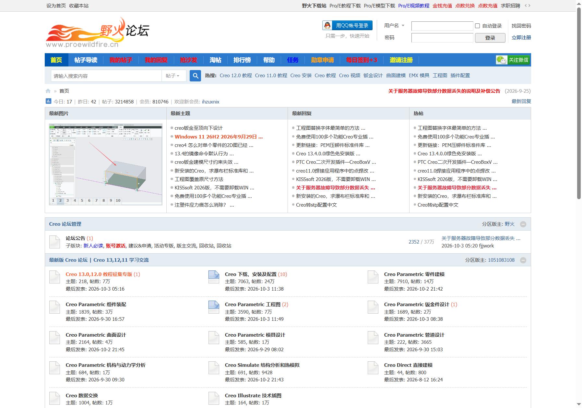Click the blue search magnifier button
This screenshot has height=408, width=582.
(x=195, y=76)
